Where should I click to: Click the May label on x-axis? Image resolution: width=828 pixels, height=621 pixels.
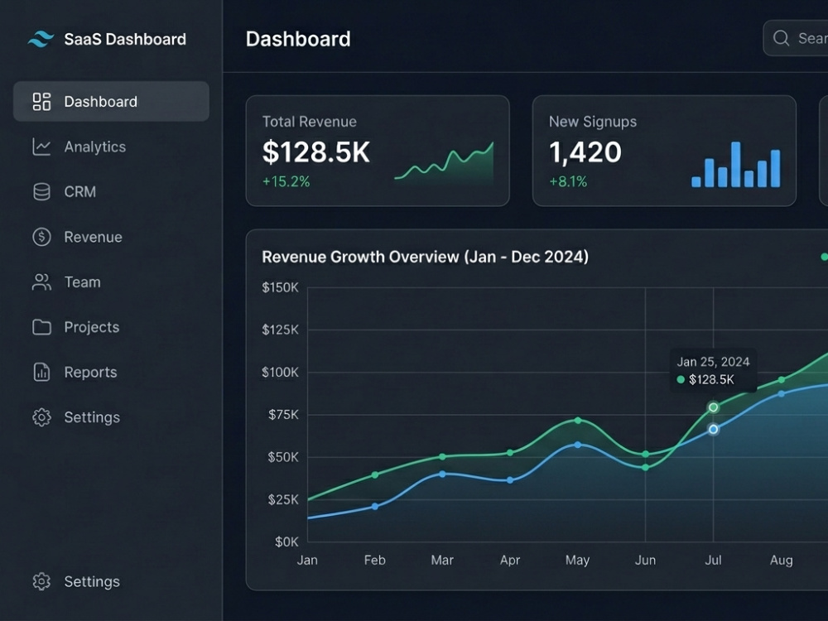[x=578, y=560]
